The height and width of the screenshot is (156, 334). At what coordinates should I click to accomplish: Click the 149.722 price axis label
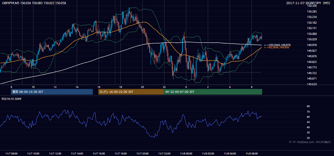312,73
